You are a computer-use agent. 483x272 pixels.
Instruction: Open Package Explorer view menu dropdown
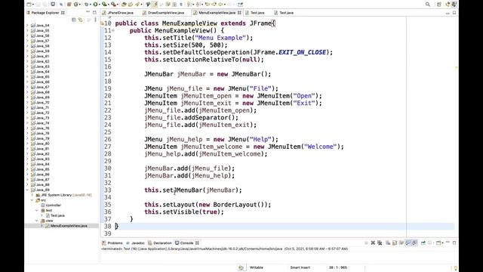click(x=95, y=20)
